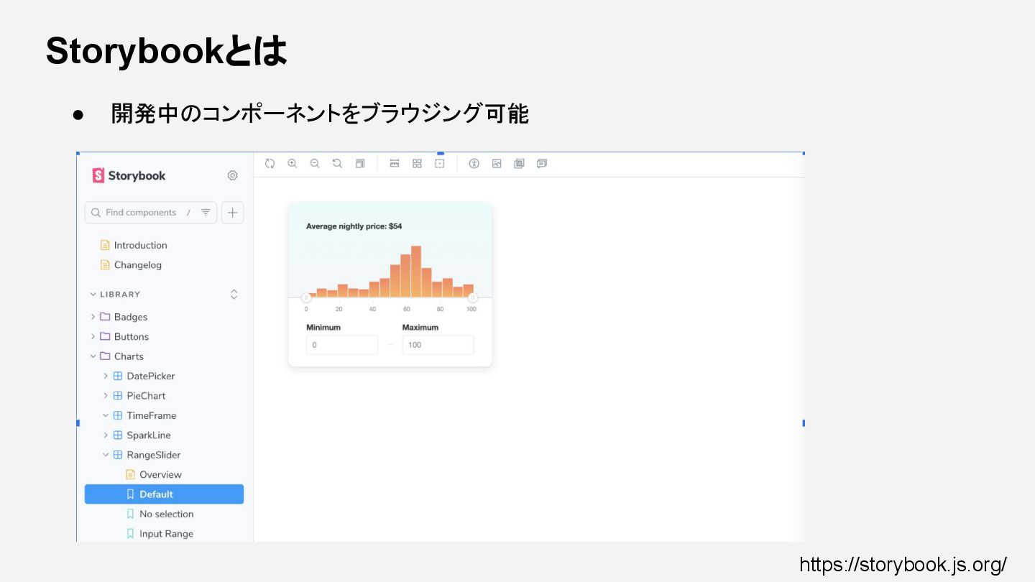Click the 'Average nightly price: $54' text

click(x=354, y=226)
